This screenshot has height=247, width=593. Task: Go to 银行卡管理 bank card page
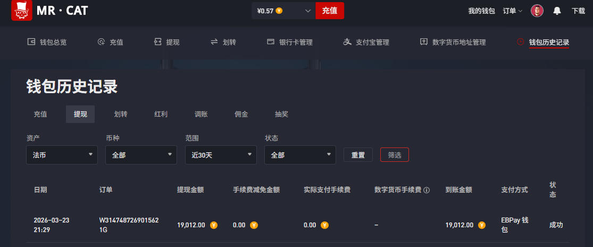coord(289,42)
